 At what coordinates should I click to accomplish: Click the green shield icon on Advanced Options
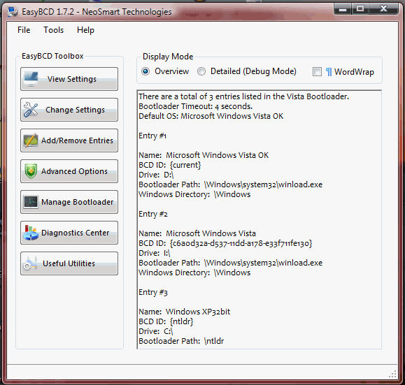point(31,171)
